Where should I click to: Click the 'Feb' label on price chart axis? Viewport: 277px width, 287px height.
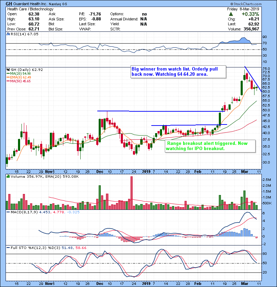[198, 172]
